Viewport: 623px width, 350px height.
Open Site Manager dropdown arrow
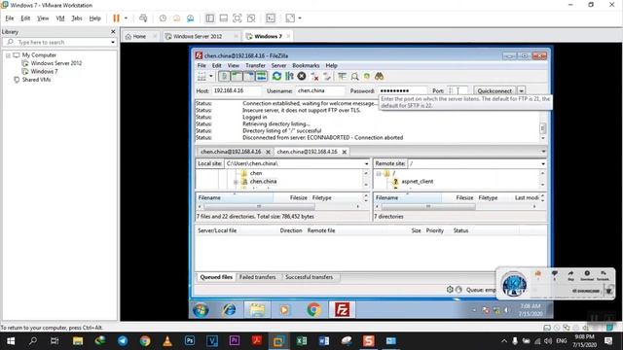(211, 76)
